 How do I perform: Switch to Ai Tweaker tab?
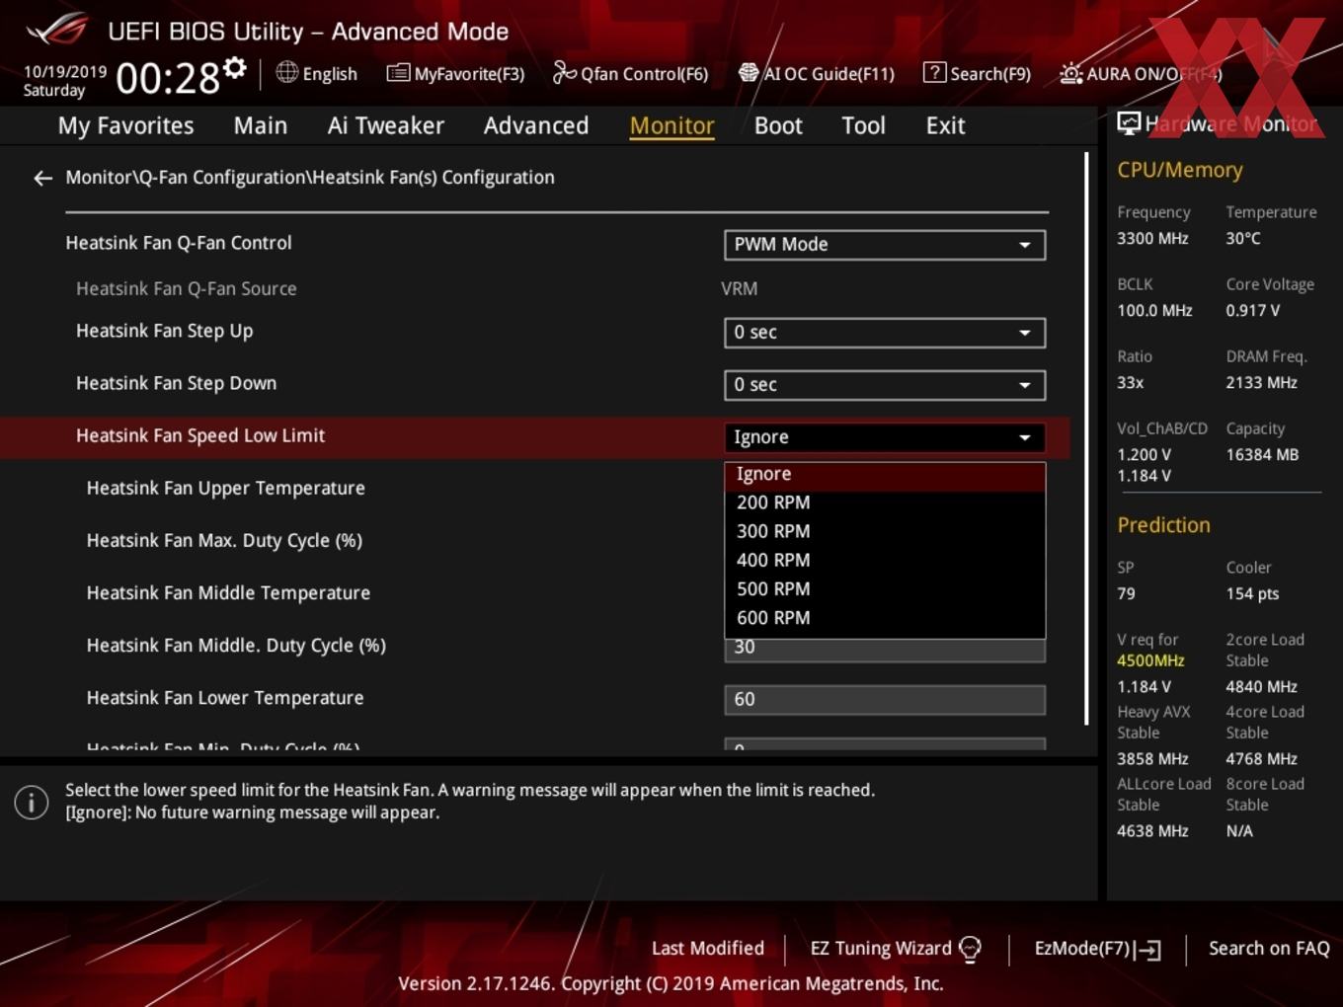click(x=386, y=125)
